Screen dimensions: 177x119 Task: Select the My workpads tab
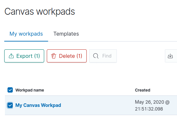pos(26,34)
